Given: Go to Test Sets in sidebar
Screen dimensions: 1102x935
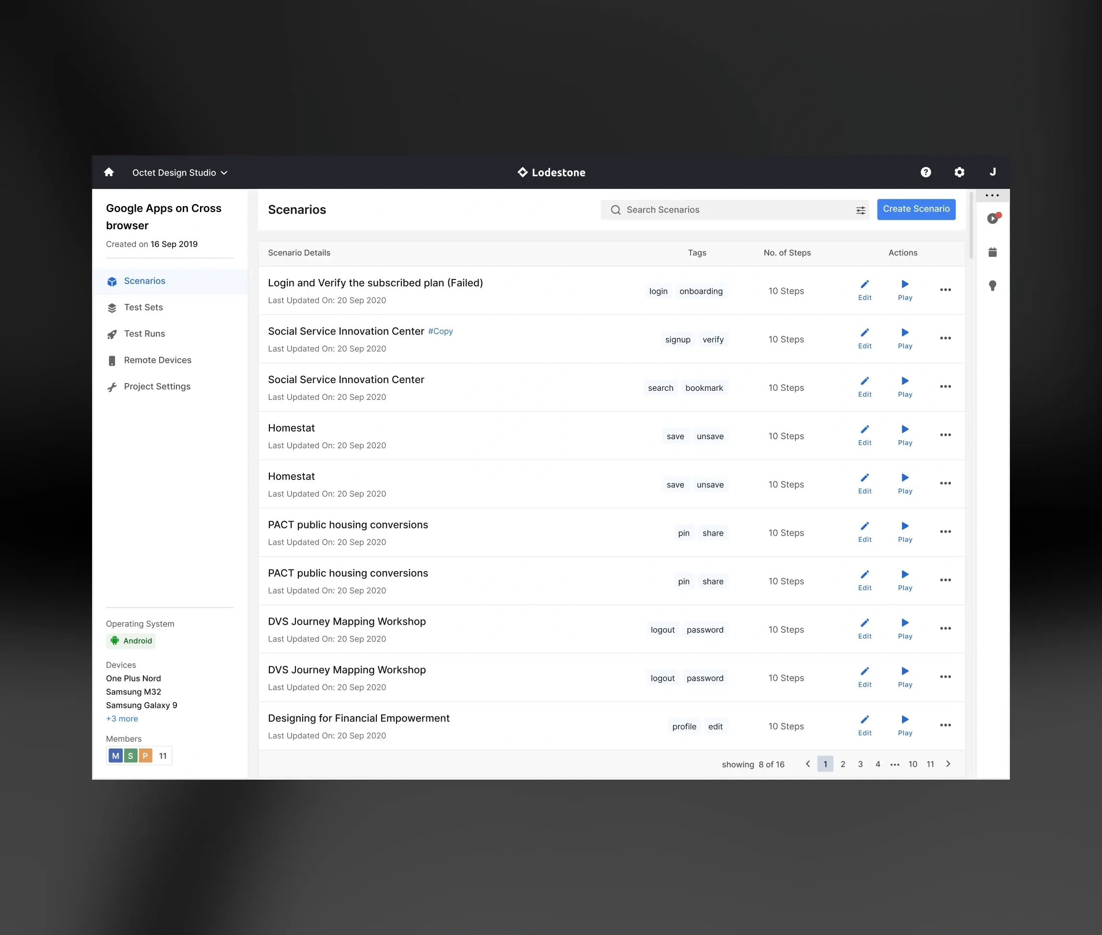Looking at the screenshot, I should coord(143,307).
